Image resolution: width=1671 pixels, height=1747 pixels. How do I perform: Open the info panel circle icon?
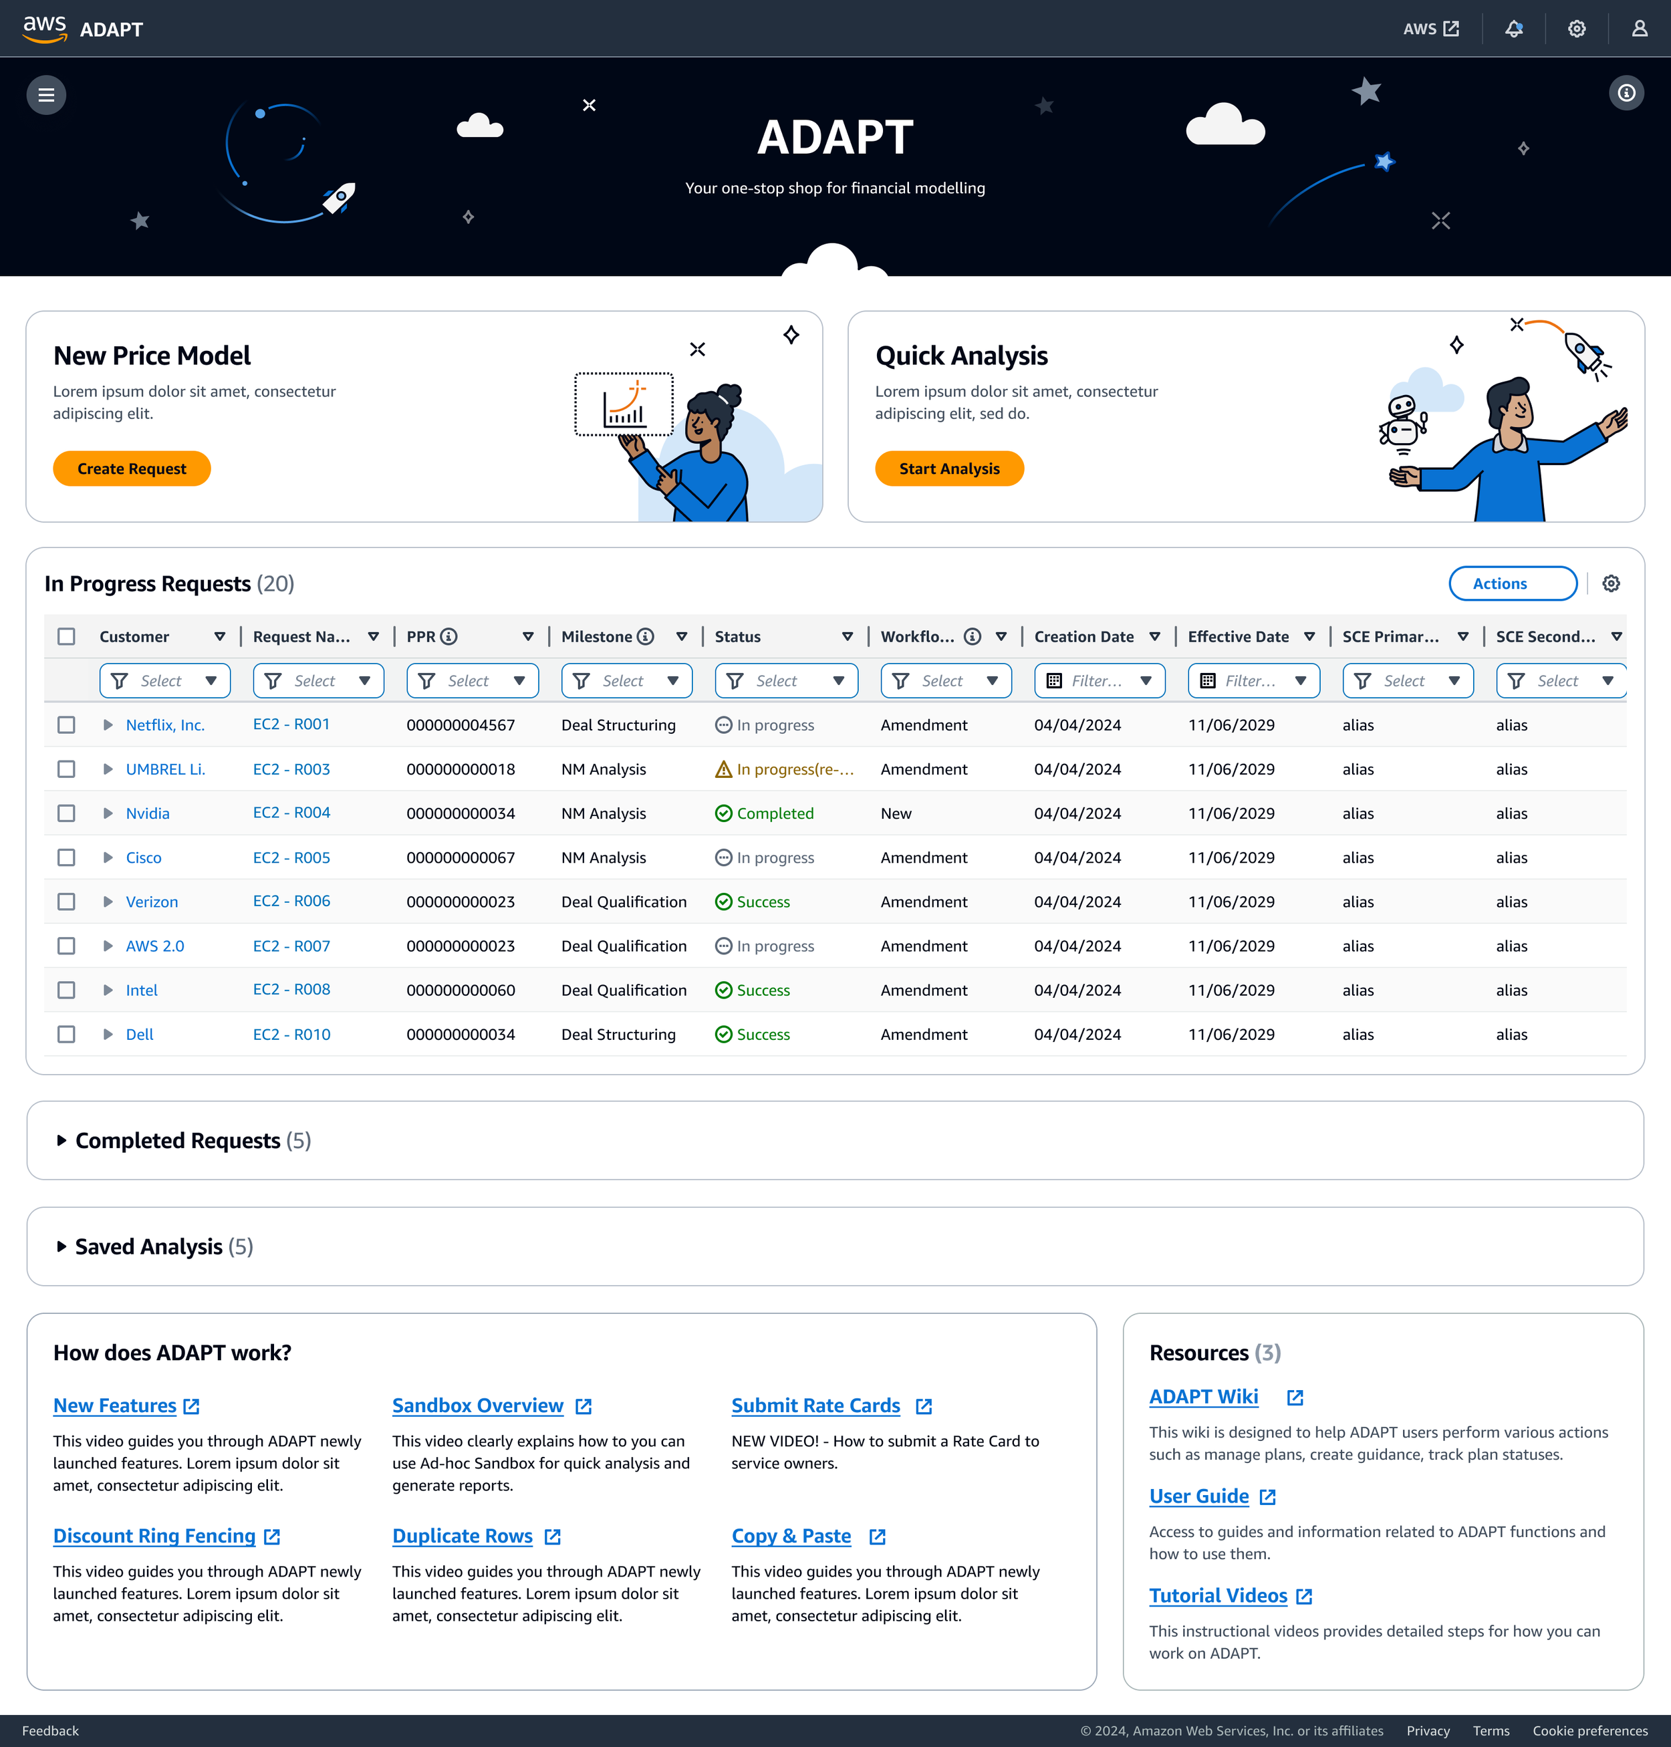click(x=1626, y=93)
